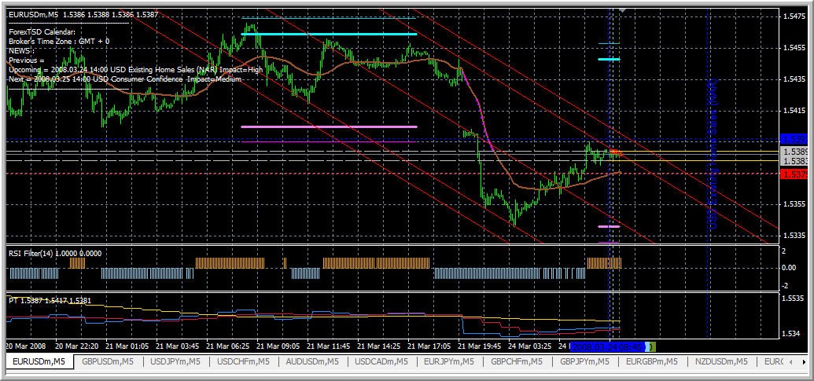Click the 1.5475 price scale value
This screenshot has width=814, height=381.
click(x=796, y=16)
